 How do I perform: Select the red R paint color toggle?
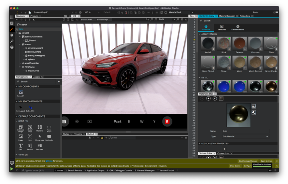[167, 121]
